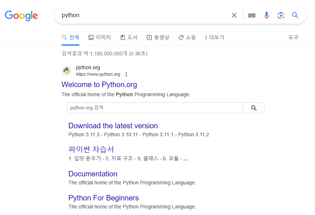Switch to the 쇼핑 tab
315x215 pixels.
[x=187, y=38]
